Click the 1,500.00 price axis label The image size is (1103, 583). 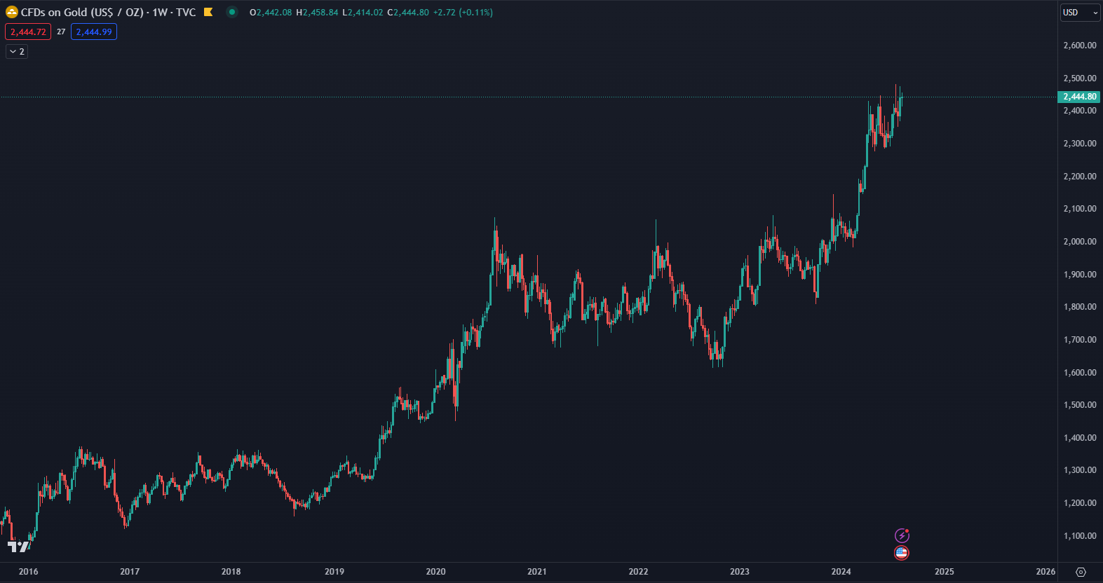pyautogui.click(x=1080, y=405)
